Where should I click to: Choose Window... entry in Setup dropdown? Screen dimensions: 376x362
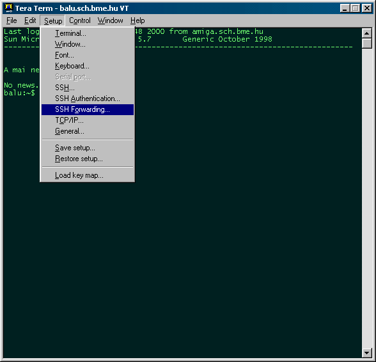(x=88, y=44)
